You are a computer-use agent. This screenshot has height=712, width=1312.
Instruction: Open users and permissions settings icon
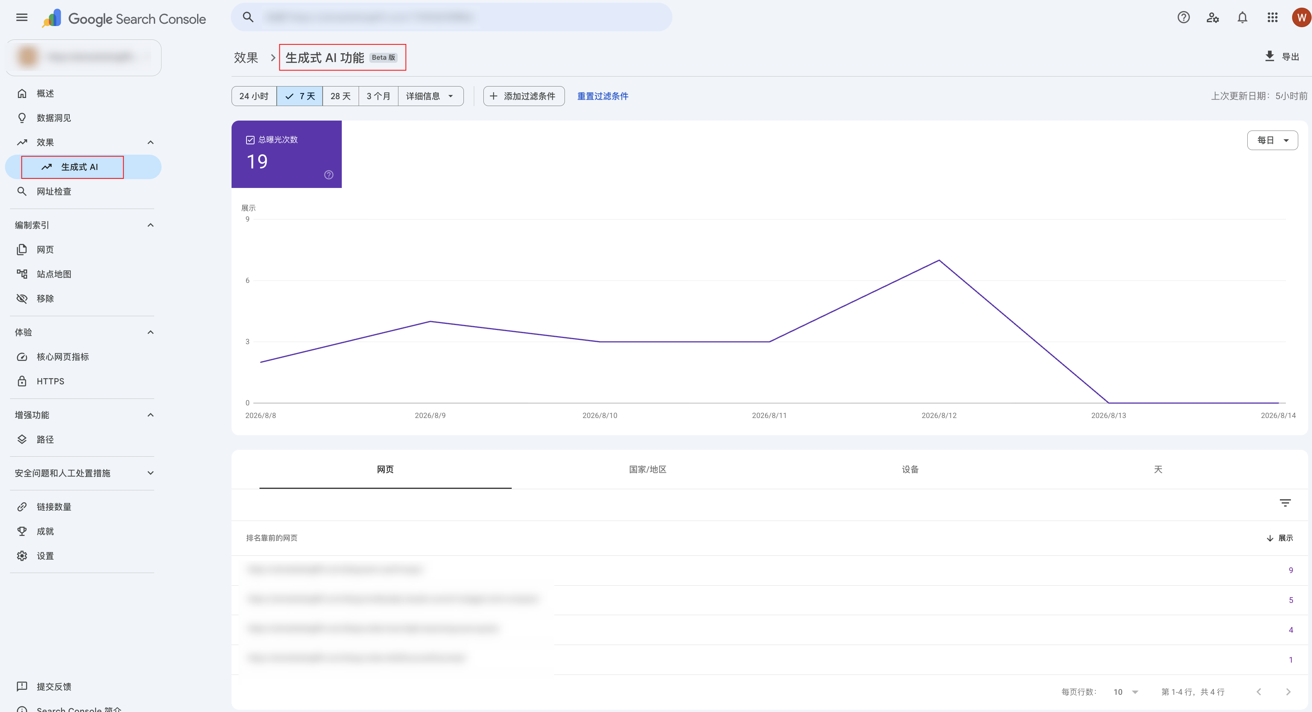pos(1213,18)
